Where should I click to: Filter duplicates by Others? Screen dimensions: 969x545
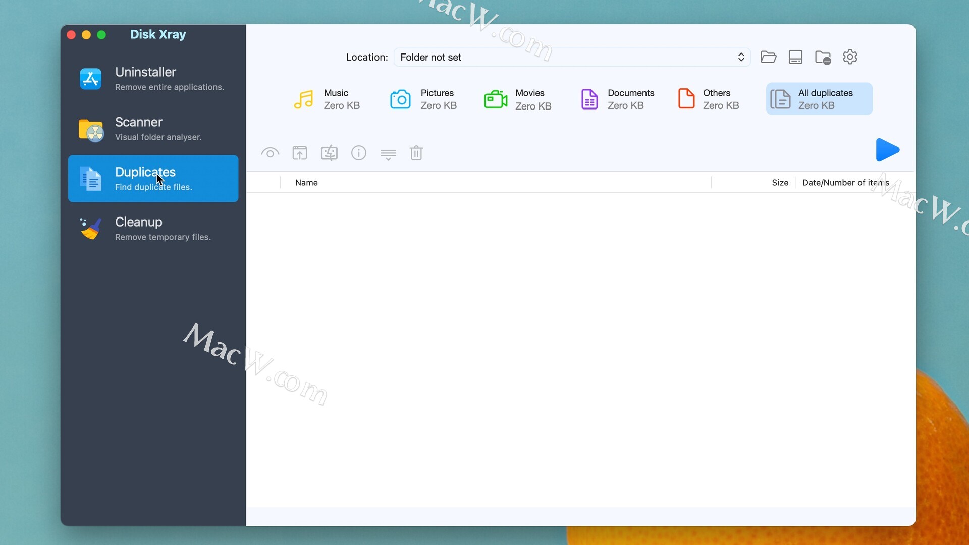click(709, 99)
